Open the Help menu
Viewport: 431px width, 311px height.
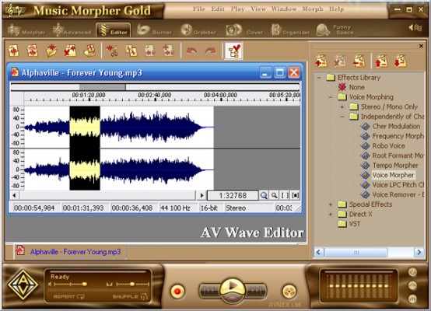point(337,9)
